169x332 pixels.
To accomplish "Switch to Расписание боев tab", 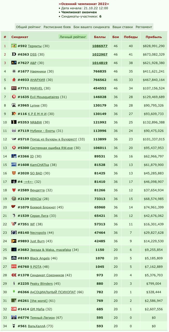I will [57, 27].
